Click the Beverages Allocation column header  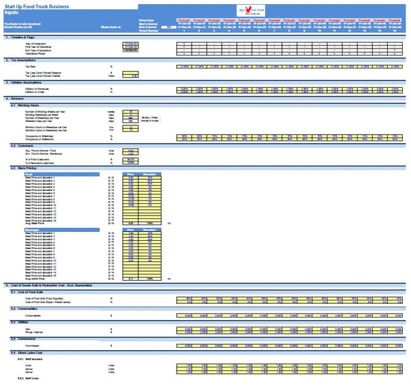pyautogui.click(x=151, y=231)
